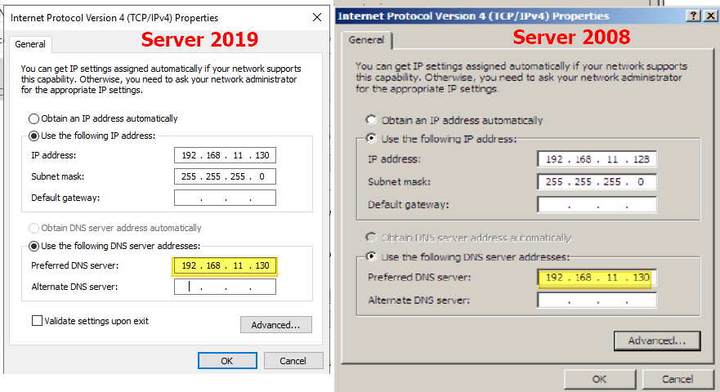Viewport: 720px width, 392px height.
Task: Select the General tab in Server 2019 dialog
Action: [x=30, y=44]
